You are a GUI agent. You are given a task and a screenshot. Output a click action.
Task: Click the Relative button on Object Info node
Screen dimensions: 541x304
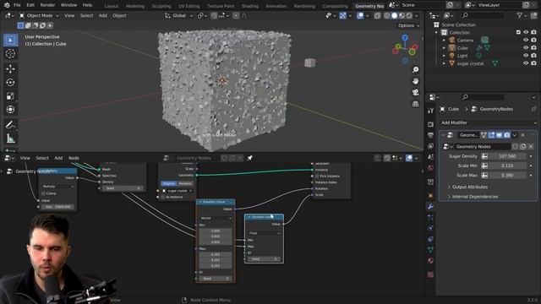[185, 184]
